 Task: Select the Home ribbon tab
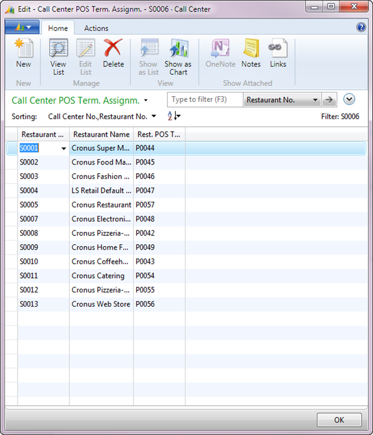coord(58,28)
